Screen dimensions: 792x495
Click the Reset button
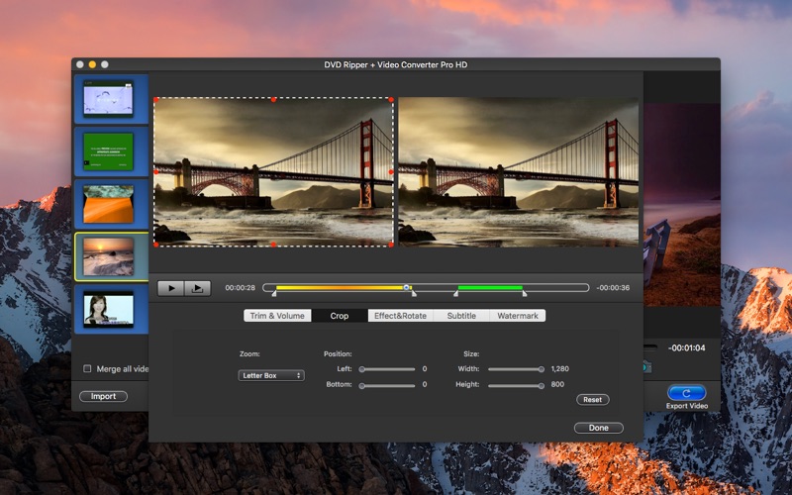592,400
